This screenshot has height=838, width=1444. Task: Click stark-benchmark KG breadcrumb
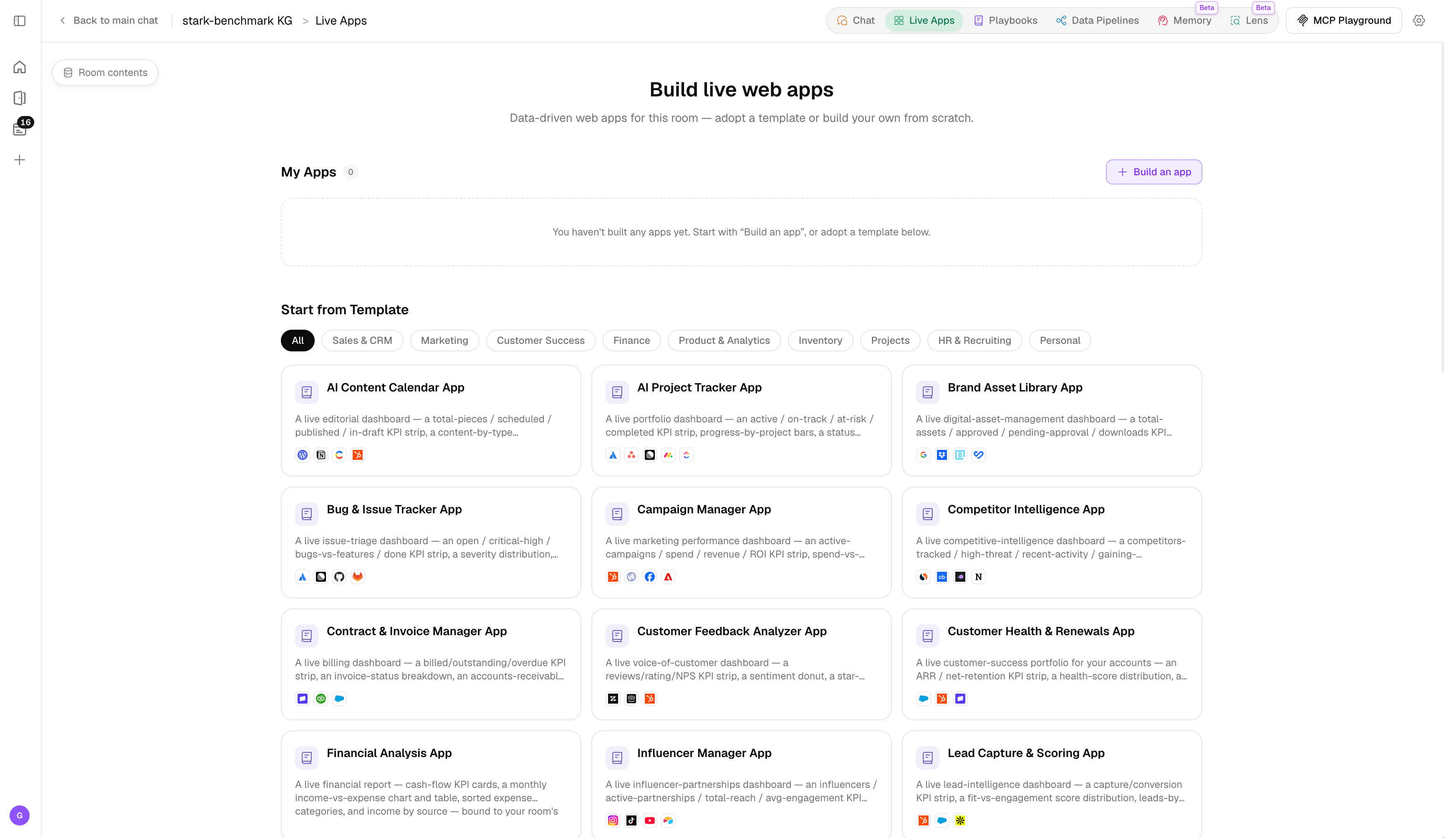coord(237,20)
